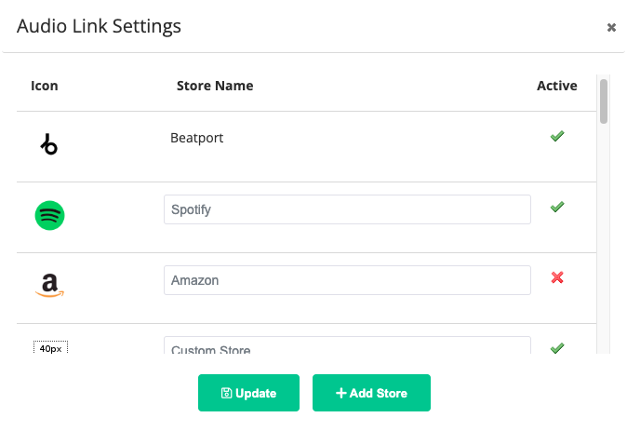
Task: Click the floppy disk icon on Update
Action: [x=226, y=393]
